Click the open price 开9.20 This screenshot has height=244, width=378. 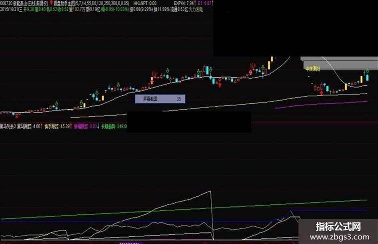29,10
